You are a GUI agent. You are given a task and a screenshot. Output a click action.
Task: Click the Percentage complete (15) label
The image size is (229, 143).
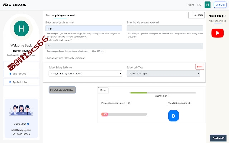pos(116,103)
